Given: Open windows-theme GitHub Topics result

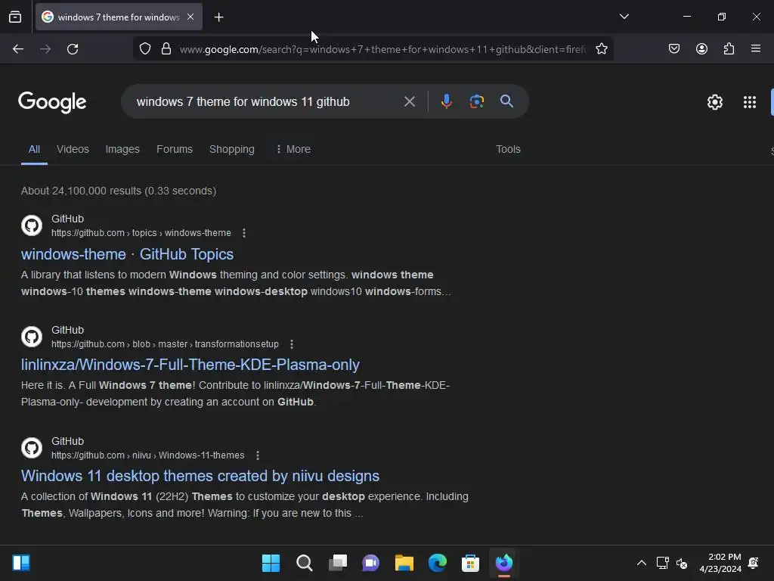Looking at the screenshot, I should 127,254.
